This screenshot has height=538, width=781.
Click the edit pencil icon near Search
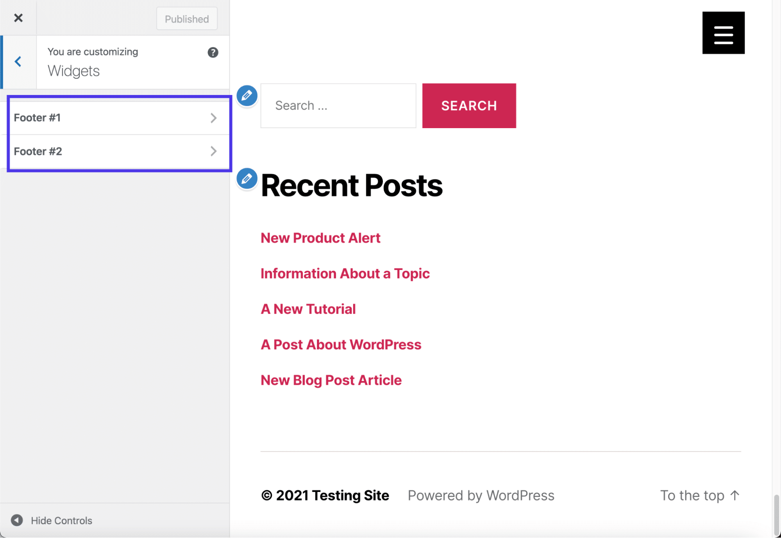pos(247,95)
